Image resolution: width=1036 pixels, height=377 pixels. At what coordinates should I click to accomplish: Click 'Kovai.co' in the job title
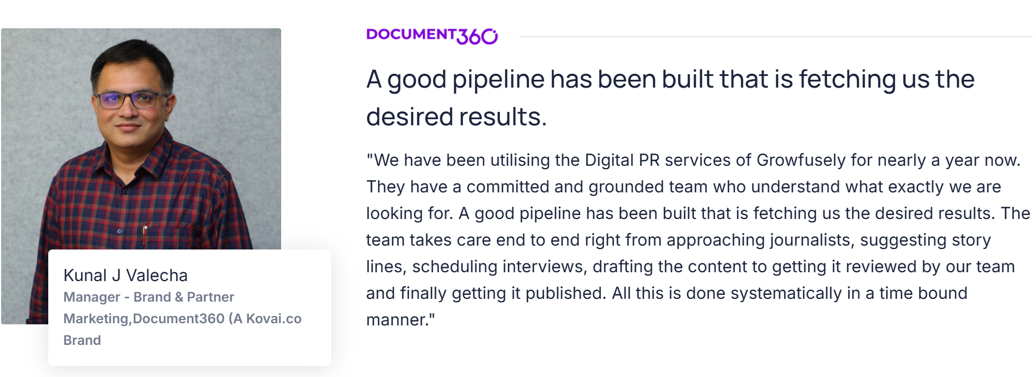tap(273, 319)
